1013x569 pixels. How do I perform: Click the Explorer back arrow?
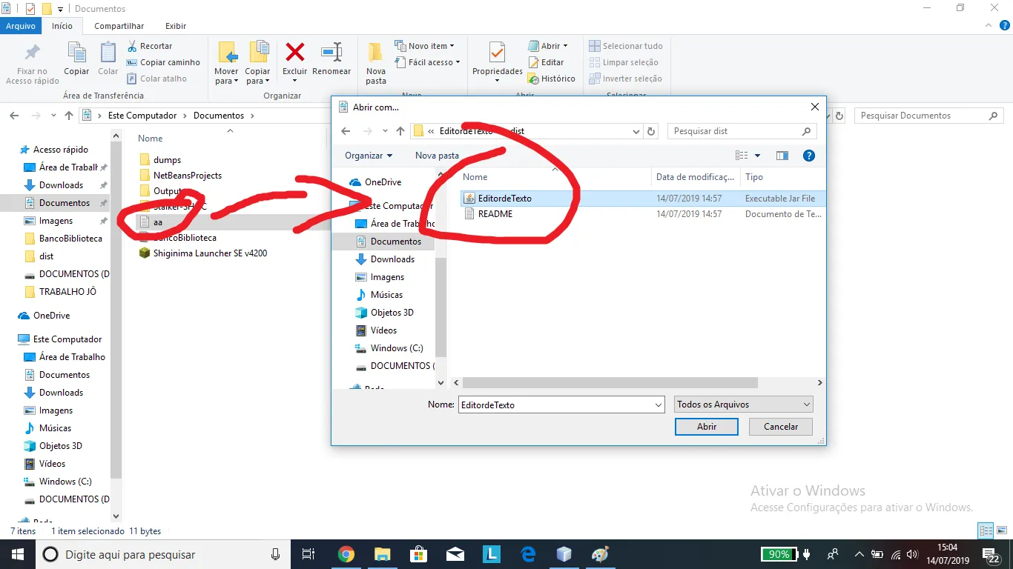click(x=14, y=116)
